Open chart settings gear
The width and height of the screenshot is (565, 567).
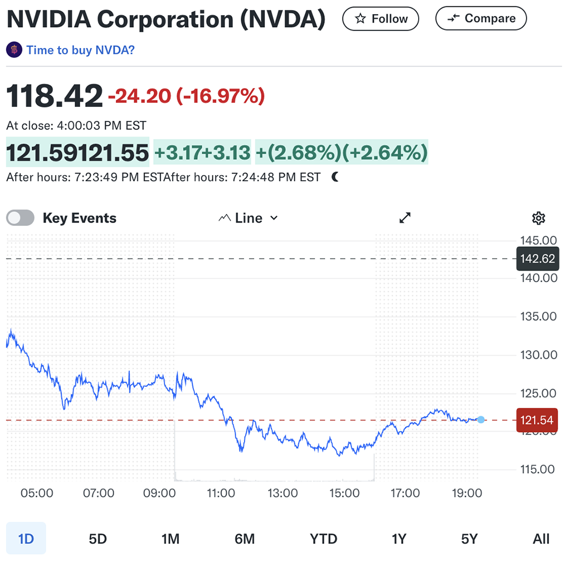click(538, 219)
